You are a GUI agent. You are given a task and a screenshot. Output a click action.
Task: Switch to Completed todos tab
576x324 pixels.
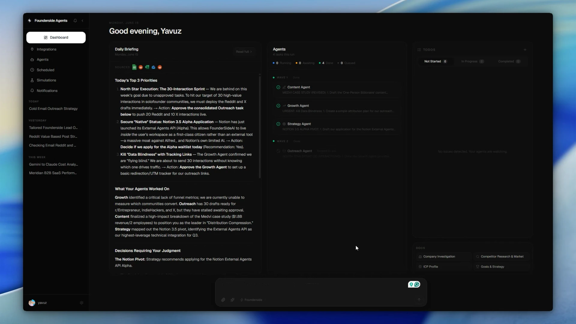click(509, 61)
